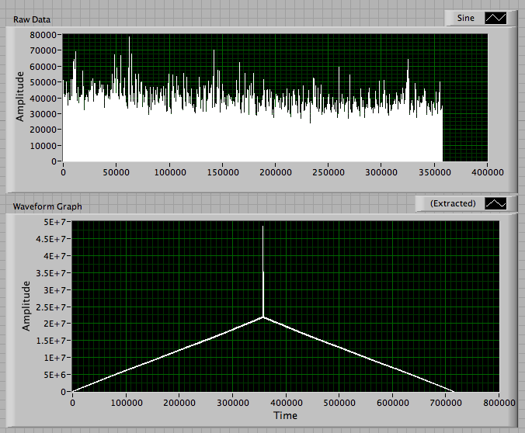
Task: Click the 40000 y-axis value in Raw Data
Action: 43,99
